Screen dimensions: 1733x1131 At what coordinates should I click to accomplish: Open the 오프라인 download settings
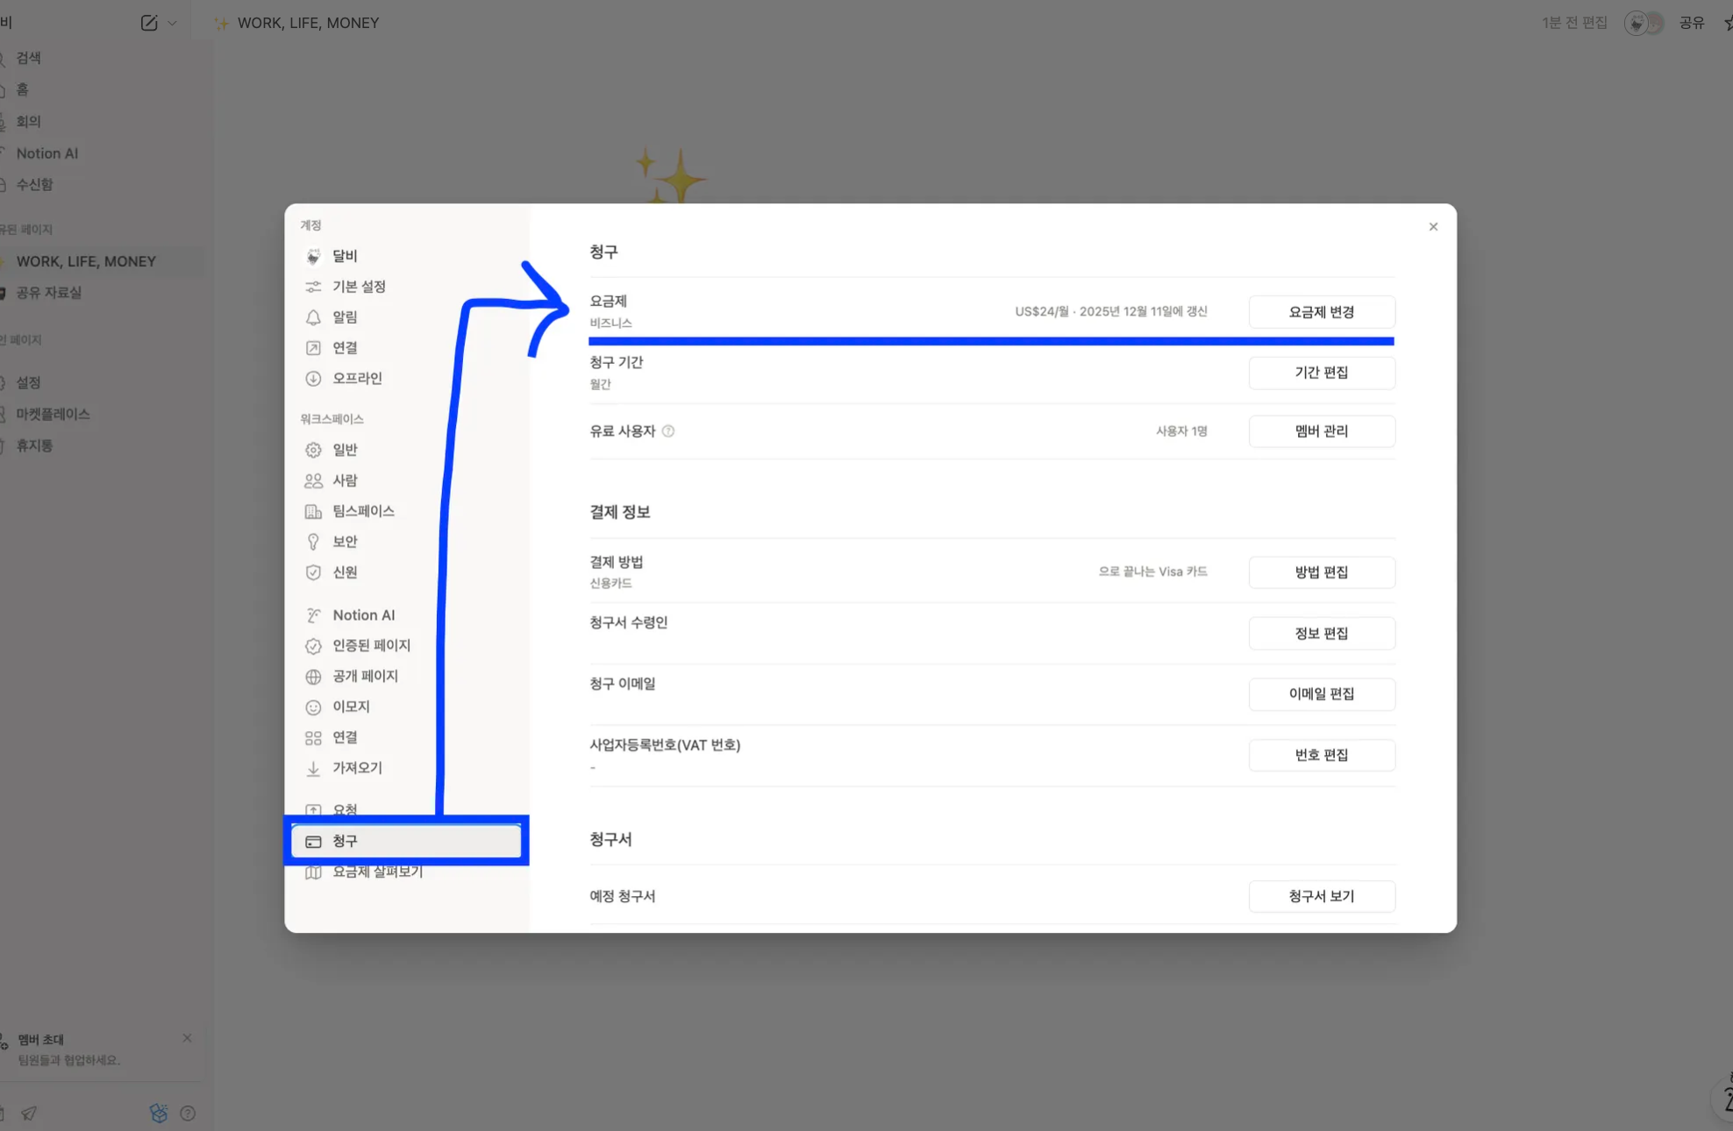[x=356, y=379]
